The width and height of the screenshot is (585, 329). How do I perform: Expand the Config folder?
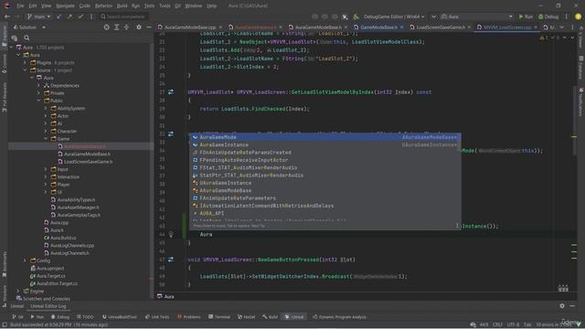point(26,260)
